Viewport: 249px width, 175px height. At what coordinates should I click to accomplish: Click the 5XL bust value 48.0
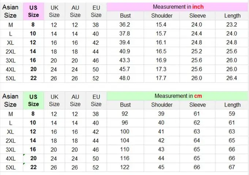pos(125,78)
